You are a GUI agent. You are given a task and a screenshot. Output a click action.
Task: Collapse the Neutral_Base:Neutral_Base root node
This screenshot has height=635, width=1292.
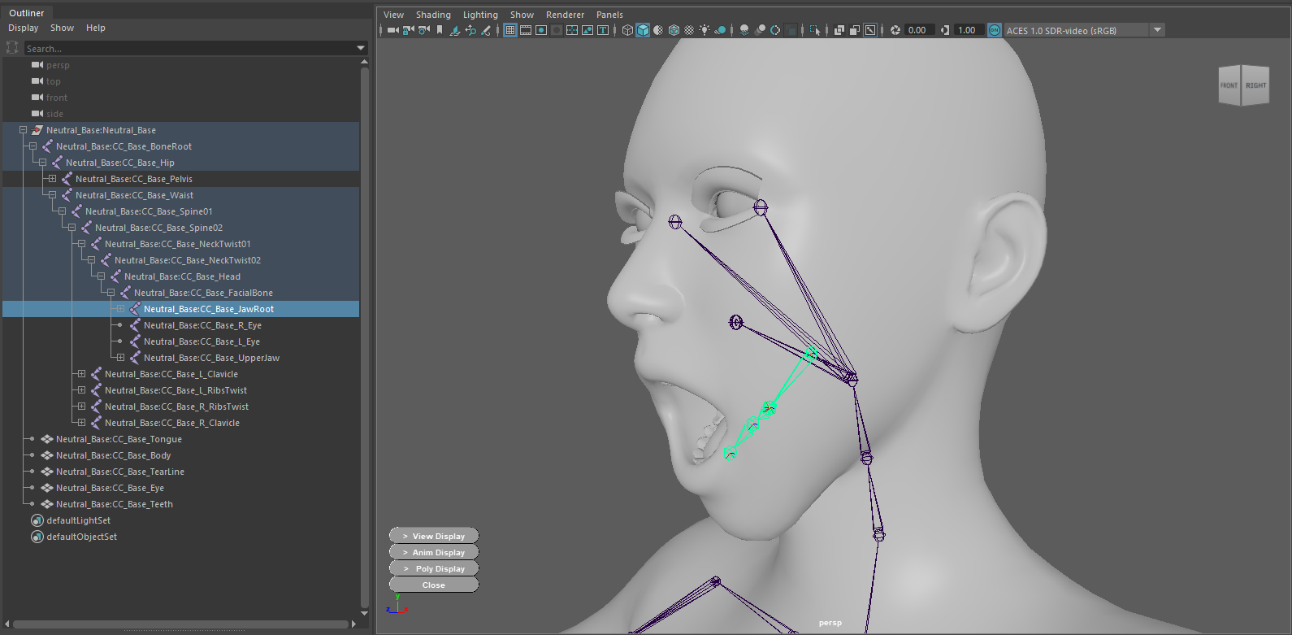pos(23,130)
